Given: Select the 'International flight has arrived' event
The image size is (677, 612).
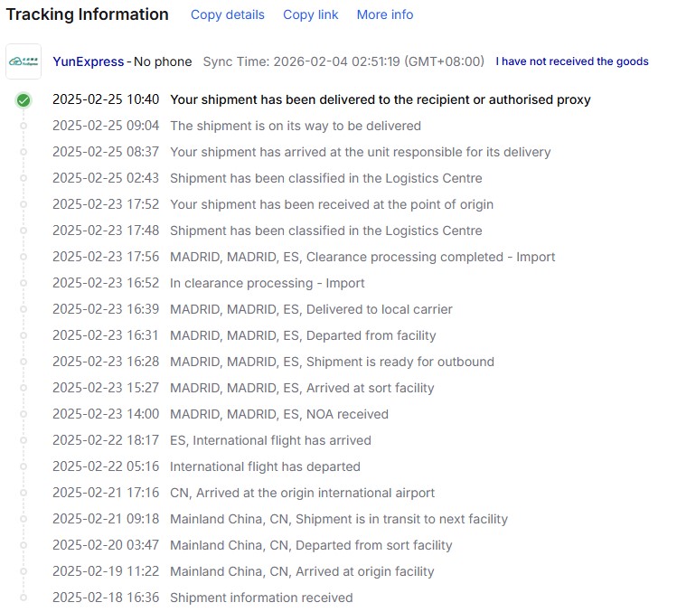Looking at the screenshot, I should (x=270, y=440).
